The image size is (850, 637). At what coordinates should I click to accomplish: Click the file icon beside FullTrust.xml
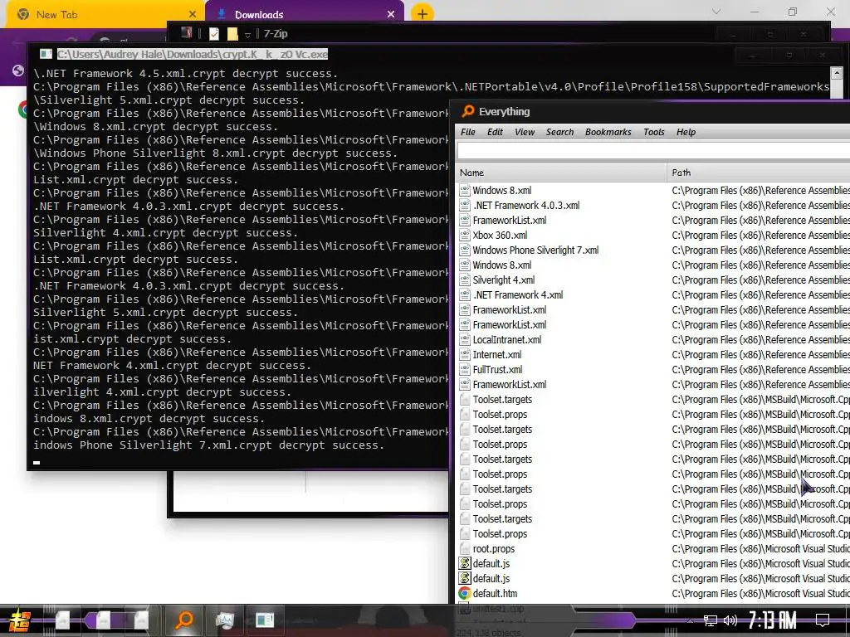[x=465, y=369]
